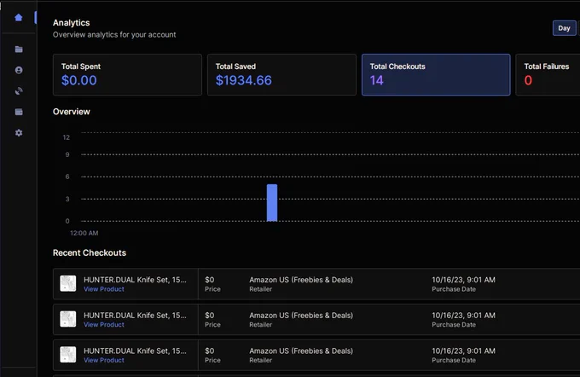The image size is (580, 377).
Task: Click the 14 total checkouts value
Action: click(x=376, y=80)
